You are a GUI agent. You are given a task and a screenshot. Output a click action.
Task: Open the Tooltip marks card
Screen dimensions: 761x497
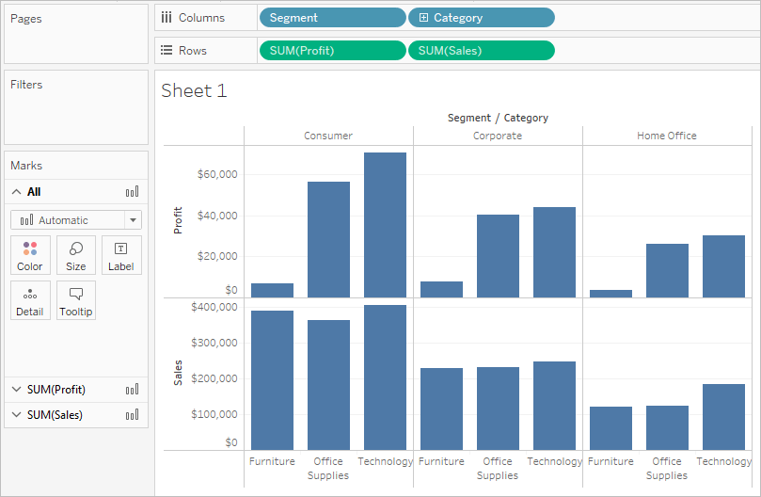(x=75, y=300)
